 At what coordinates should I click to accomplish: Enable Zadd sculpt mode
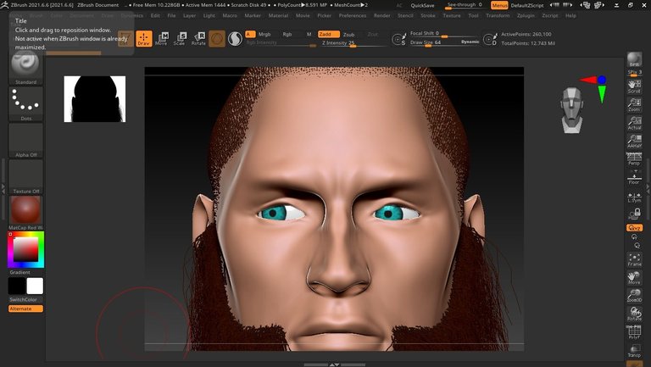click(328, 34)
